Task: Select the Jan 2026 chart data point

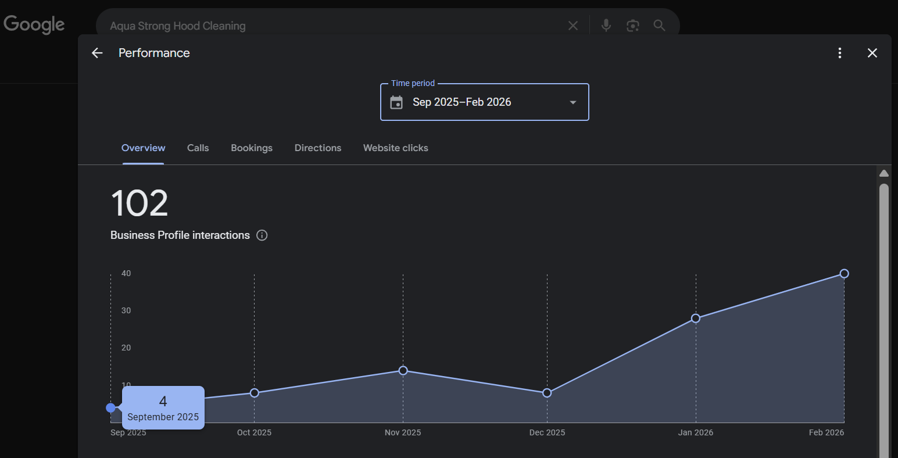Action: [695, 319]
